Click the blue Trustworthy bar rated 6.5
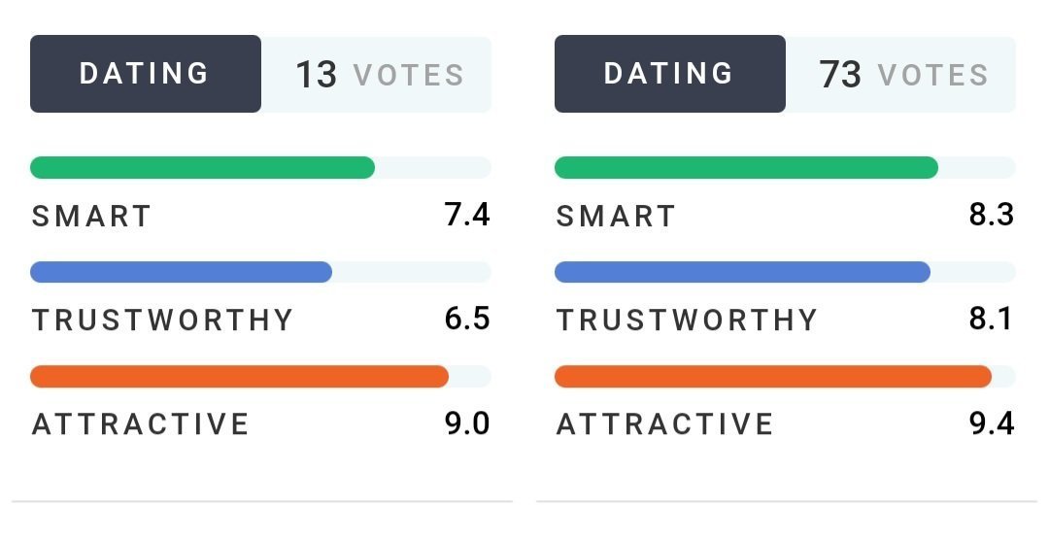The width and height of the screenshot is (1049, 541). (x=181, y=272)
